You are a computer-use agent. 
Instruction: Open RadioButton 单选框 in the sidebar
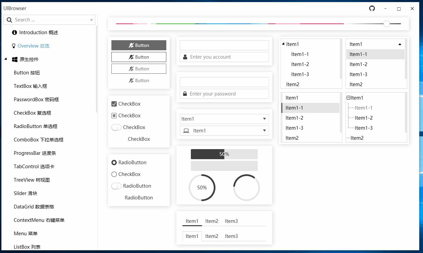coord(36,126)
